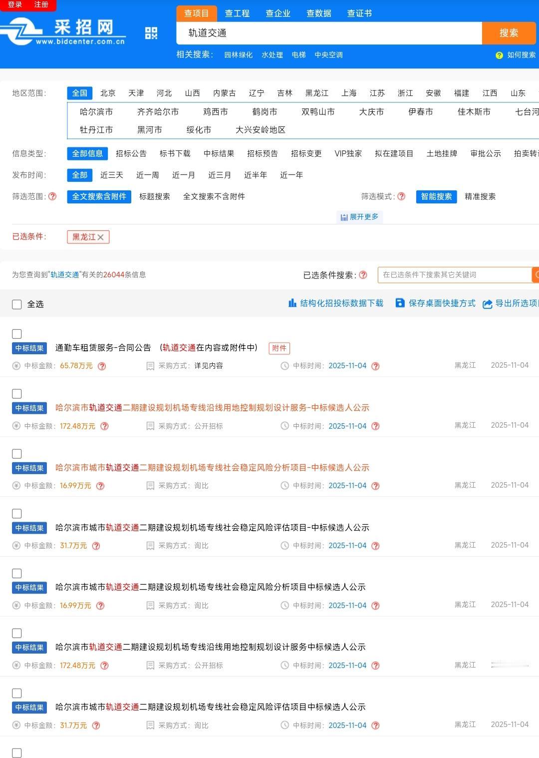Click the help icon next to 筛选范围
This screenshot has height=758, width=539.
pyautogui.click(x=52, y=196)
